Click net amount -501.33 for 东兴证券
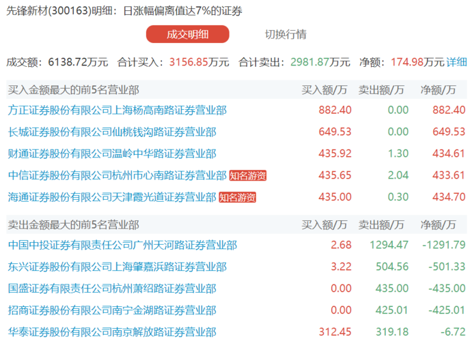The image size is (470, 341). [x=447, y=267]
